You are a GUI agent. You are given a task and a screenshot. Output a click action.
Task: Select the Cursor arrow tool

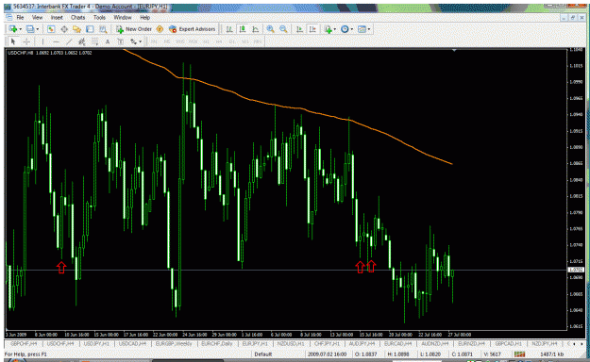click(x=13, y=41)
